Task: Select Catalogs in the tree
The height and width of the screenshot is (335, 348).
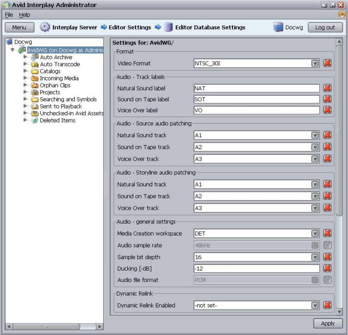Action: point(50,71)
